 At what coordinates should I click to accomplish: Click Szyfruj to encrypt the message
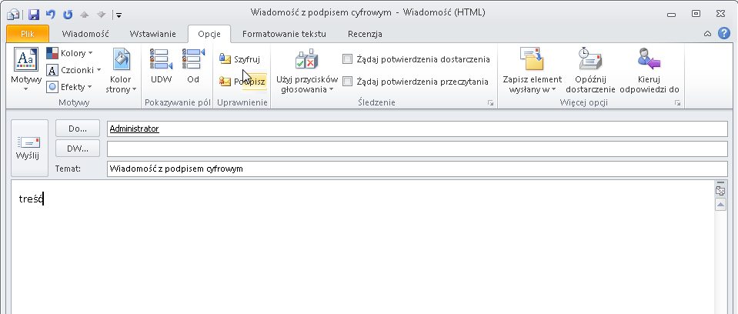point(239,60)
